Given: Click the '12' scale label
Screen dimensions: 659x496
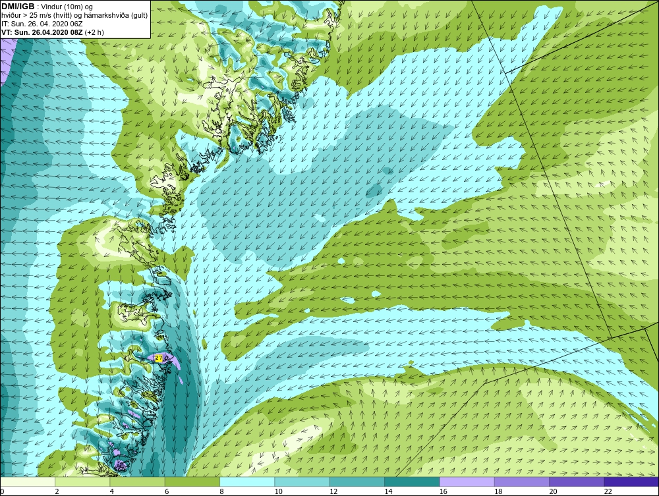Looking at the screenshot, I should click(x=333, y=491).
